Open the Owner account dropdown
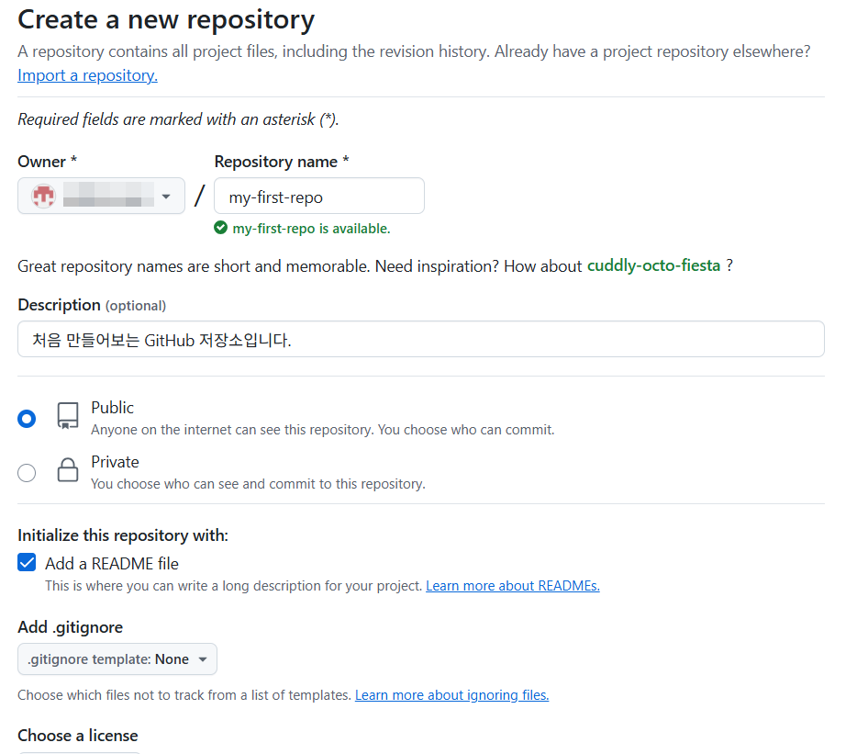The image size is (868, 754). coord(101,196)
